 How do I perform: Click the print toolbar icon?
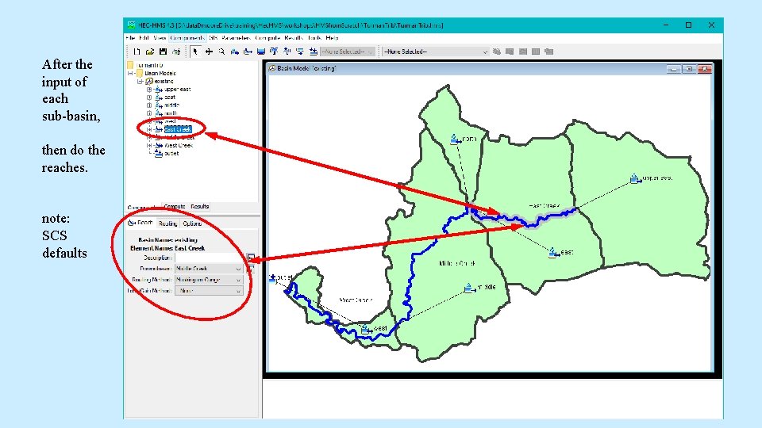click(176, 52)
